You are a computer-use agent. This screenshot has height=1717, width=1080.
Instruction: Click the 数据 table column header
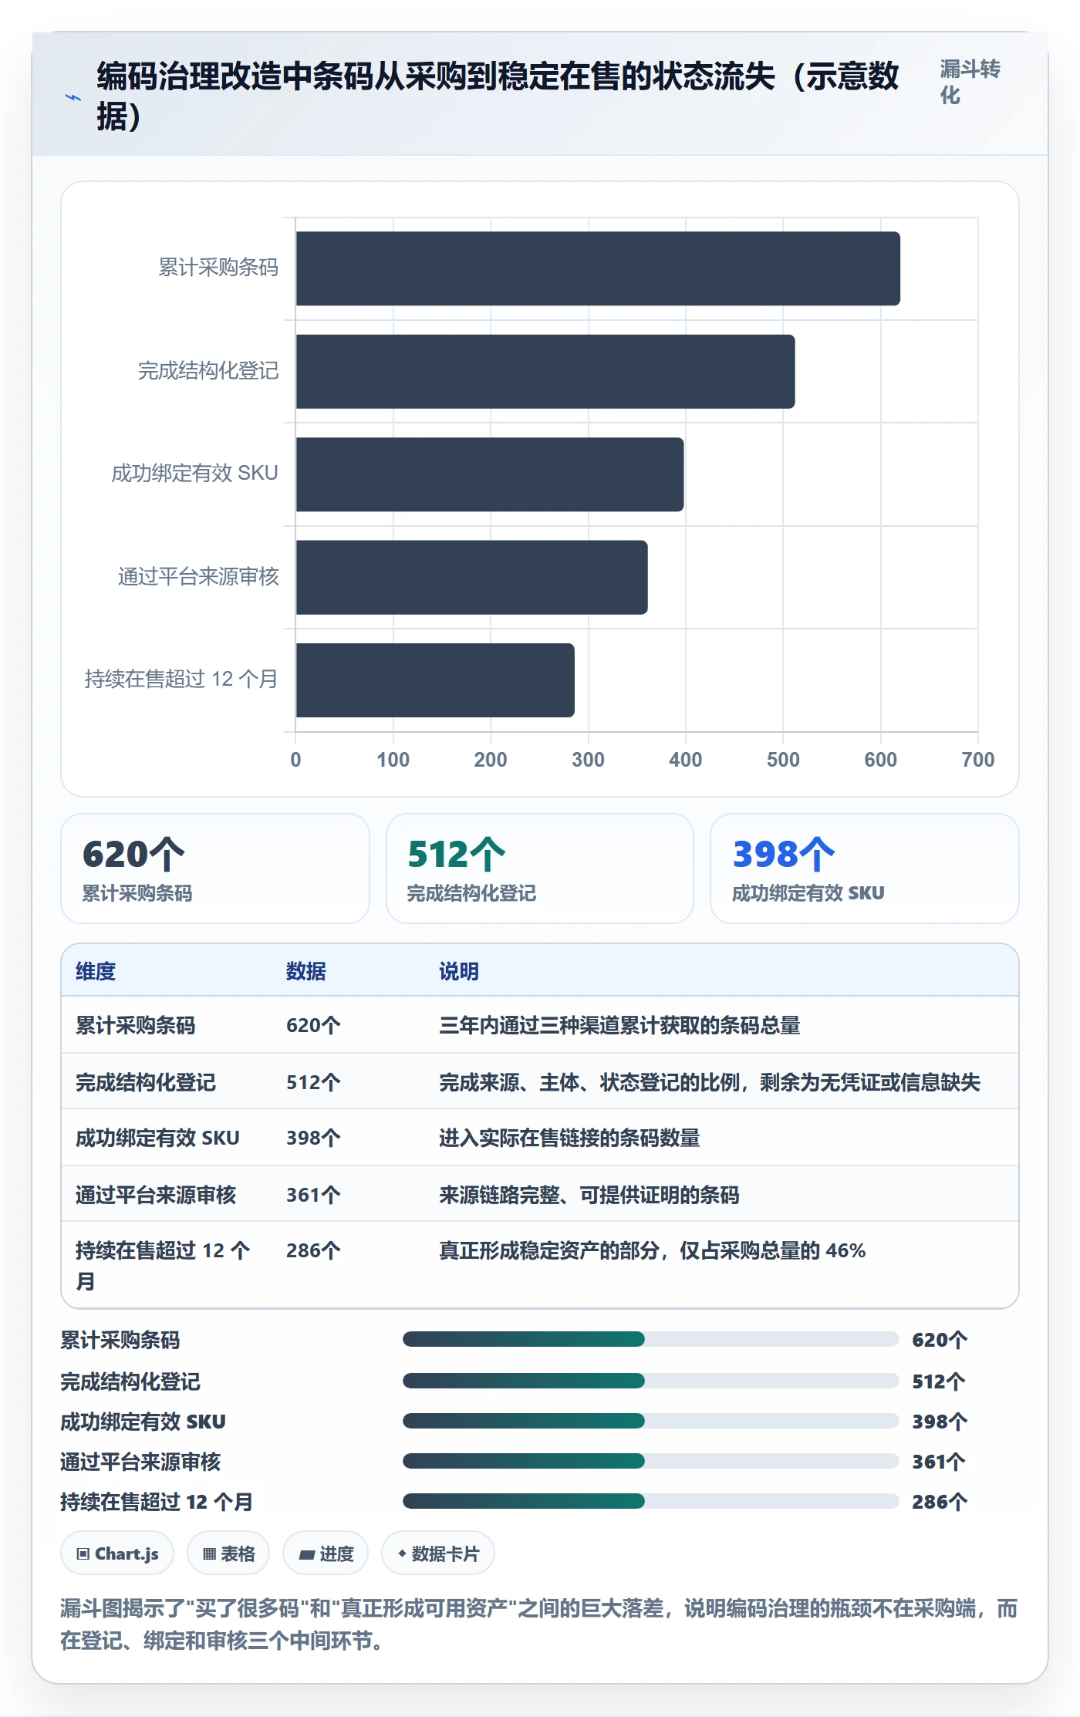[306, 971]
